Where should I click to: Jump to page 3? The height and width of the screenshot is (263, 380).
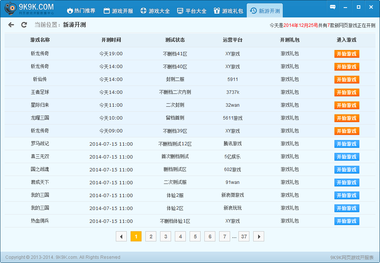coord(165,237)
